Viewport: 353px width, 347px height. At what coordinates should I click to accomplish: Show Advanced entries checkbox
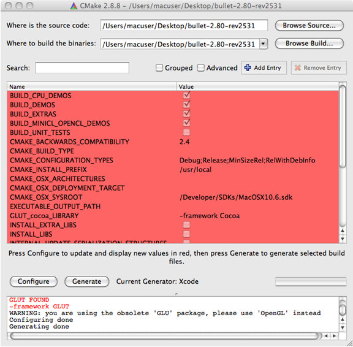pyautogui.click(x=200, y=68)
